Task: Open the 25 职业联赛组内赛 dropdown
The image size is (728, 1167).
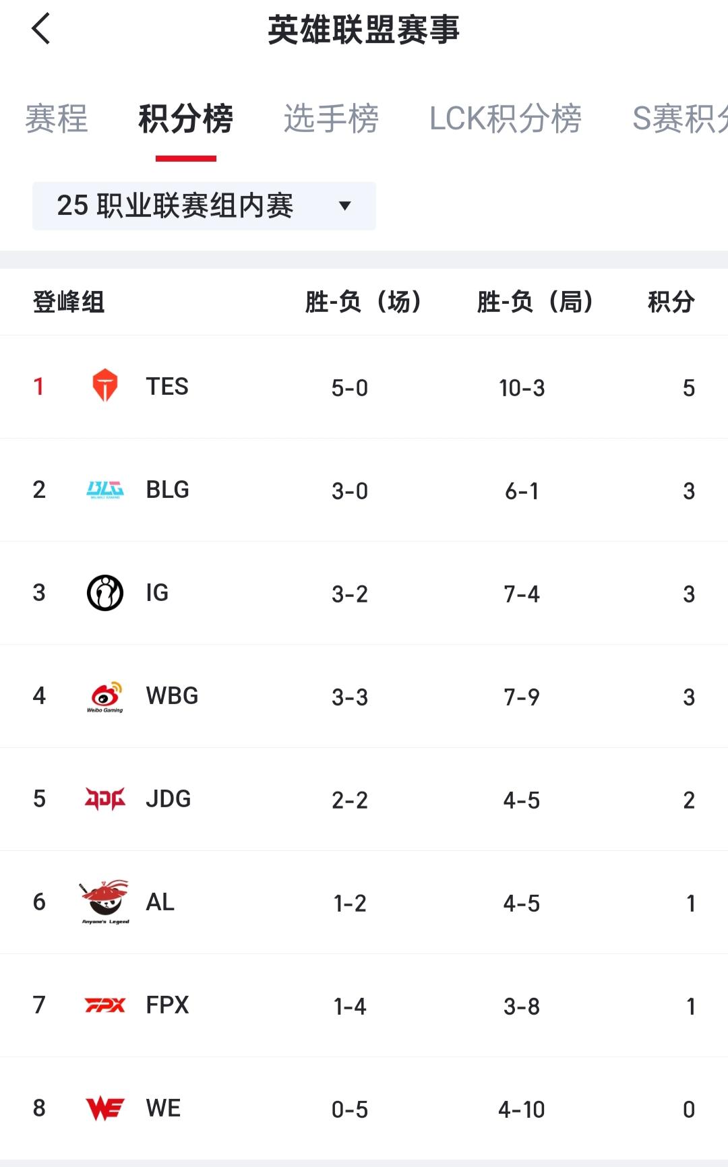Action: [x=204, y=206]
